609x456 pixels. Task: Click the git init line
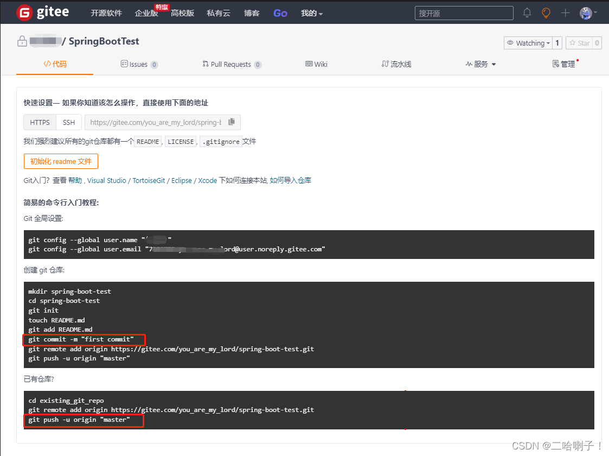point(43,310)
